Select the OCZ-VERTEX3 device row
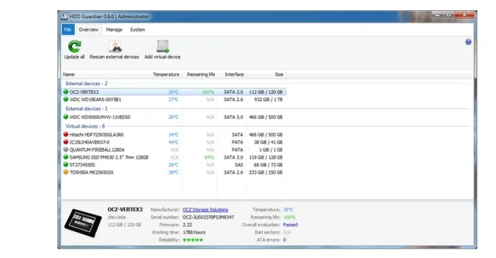This screenshot has height=258, width=496. coord(174,92)
